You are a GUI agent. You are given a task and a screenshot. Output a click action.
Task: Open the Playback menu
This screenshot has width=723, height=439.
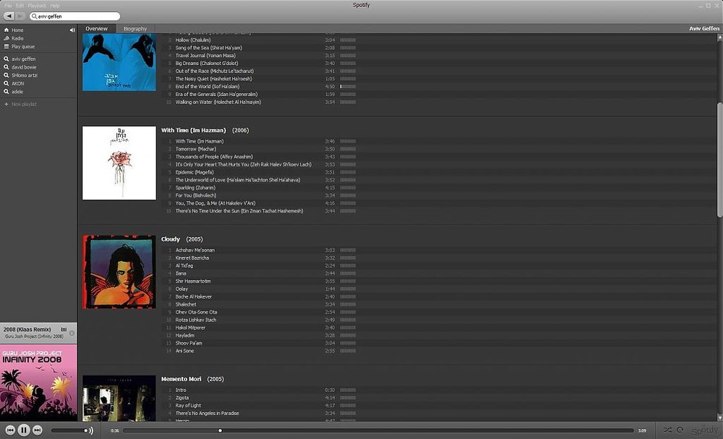coord(37,6)
